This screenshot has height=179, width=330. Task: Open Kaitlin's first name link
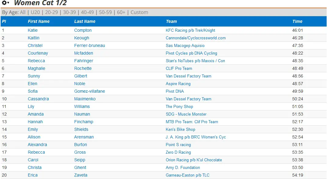34,38
